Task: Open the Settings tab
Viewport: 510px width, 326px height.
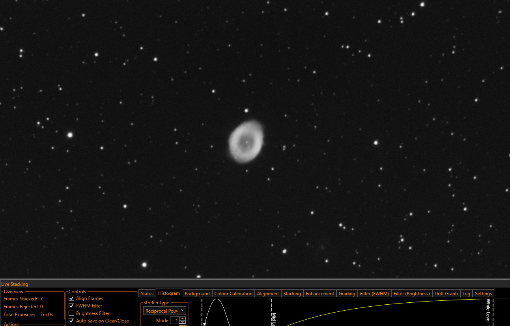Action: 484,294
